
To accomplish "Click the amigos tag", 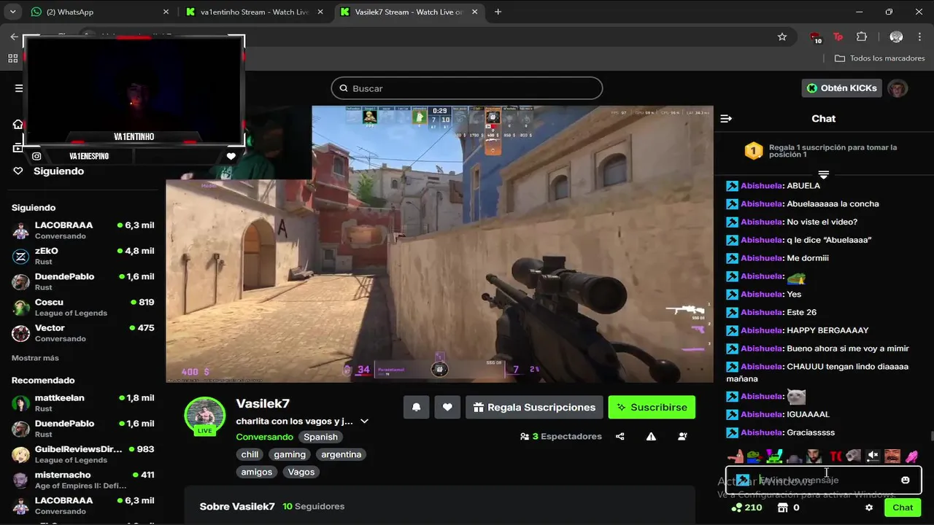I will (257, 472).
